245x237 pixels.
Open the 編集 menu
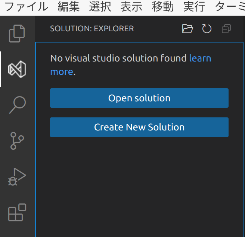[x=69, y=7]
